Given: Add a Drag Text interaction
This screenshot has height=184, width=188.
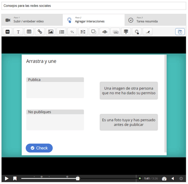Looking at the screenshot, I should (x=115, y=32).
